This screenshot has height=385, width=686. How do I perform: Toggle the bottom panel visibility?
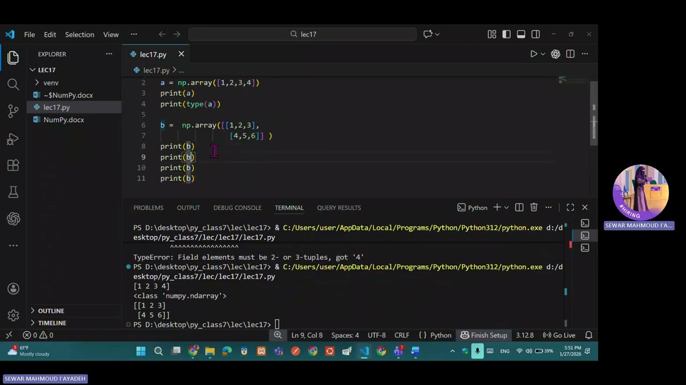pyautogui.click(x=521, y=34)
